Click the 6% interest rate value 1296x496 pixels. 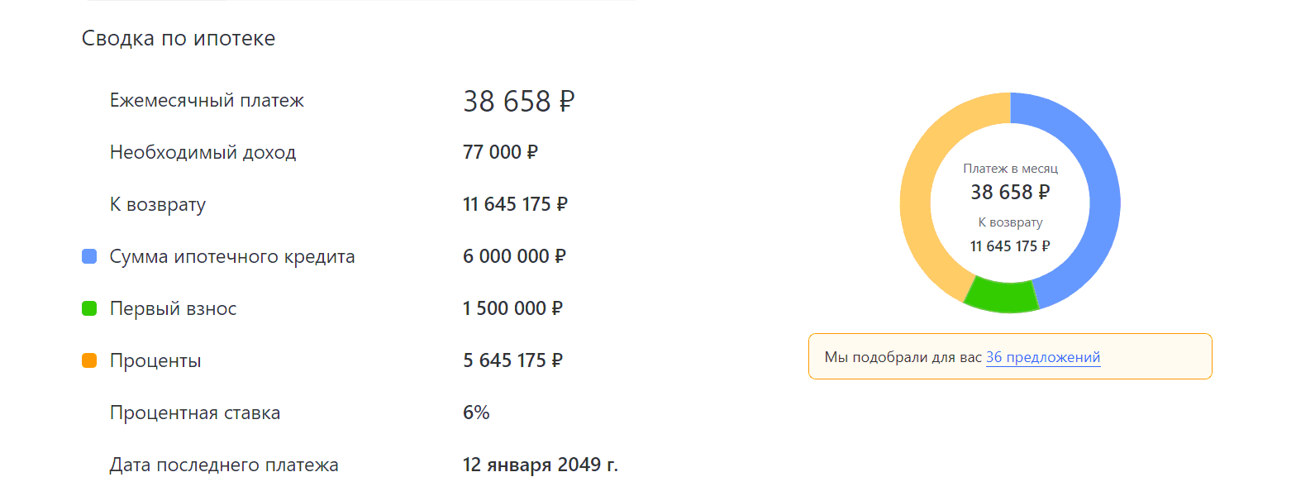click(476, 413)
